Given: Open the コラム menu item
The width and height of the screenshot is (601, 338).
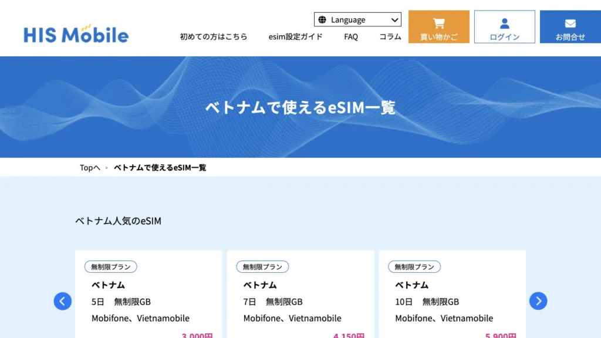Looking at the screenshot, I should coord(390,36).
